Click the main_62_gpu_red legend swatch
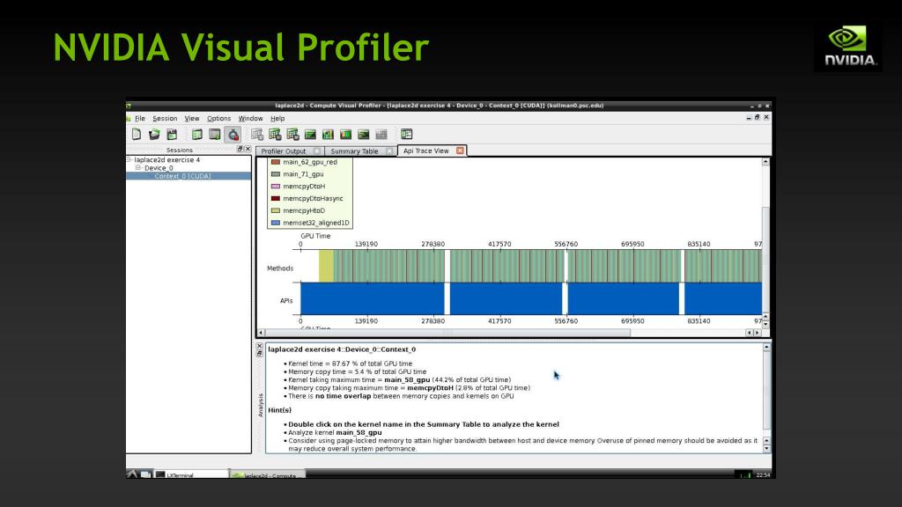 pyautogui.click(x=276, y=162)
